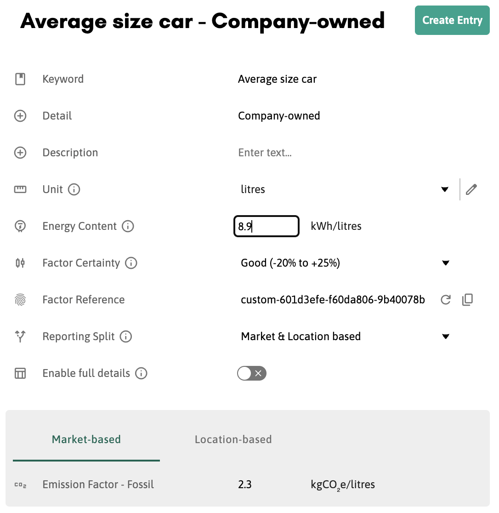Image resolution: width=499 pixels, height=513 pixels.
Task: Open the Factor Certainty info tooltip
Action: point(131,263)
